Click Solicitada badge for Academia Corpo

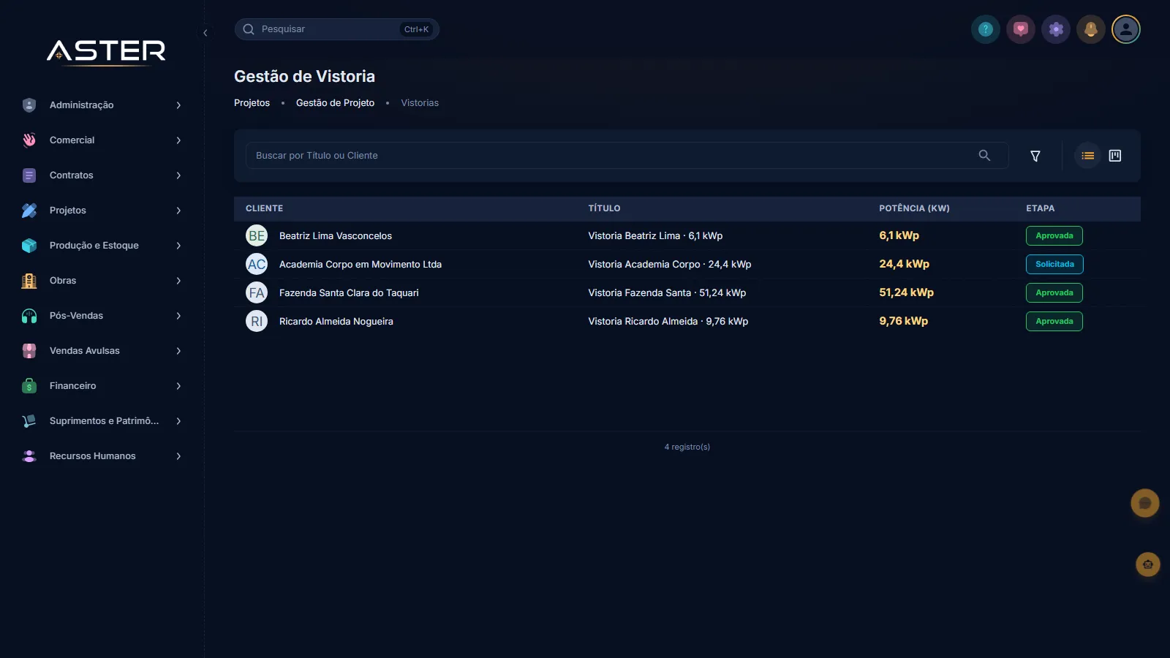point(1054,264)
